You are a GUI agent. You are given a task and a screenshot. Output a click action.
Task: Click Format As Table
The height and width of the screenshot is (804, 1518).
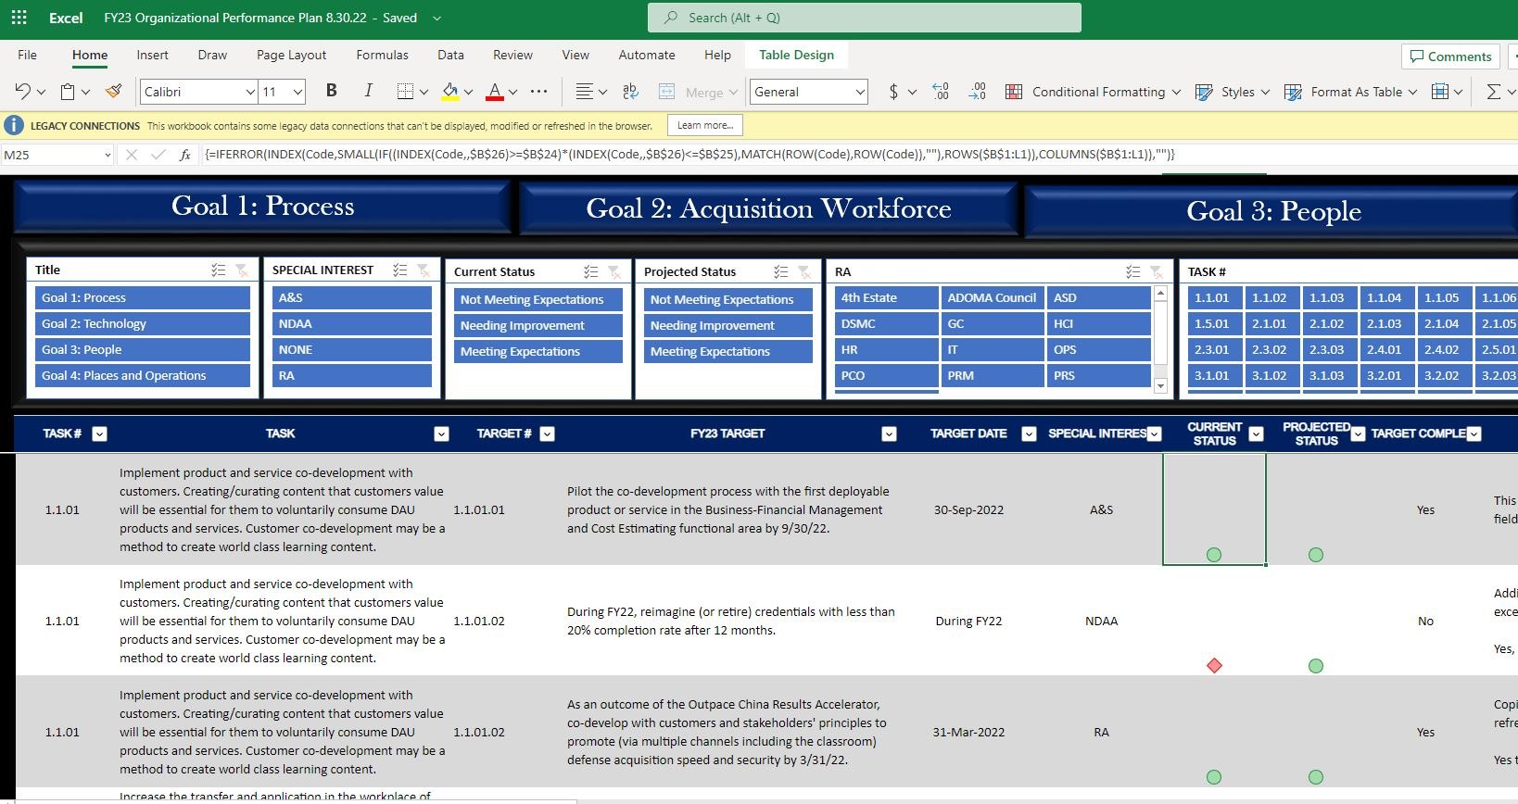1350,91
